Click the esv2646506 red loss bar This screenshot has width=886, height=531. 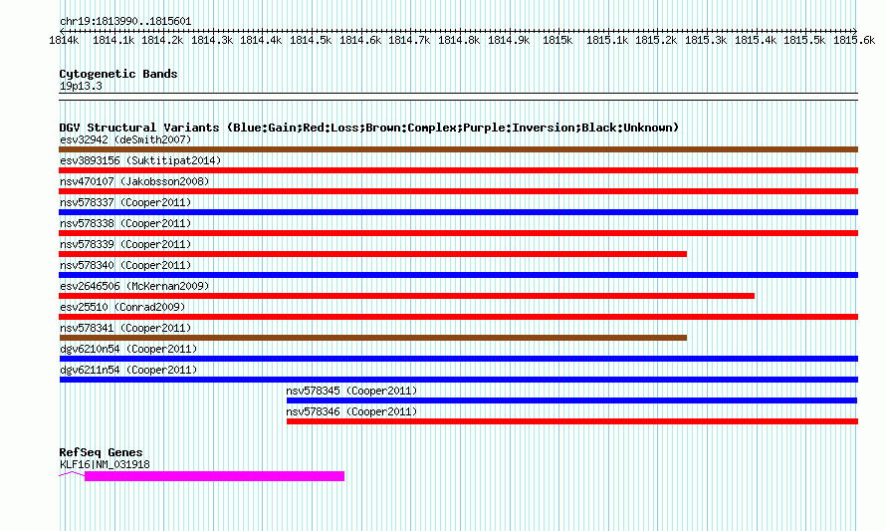[x=407, y=296]
